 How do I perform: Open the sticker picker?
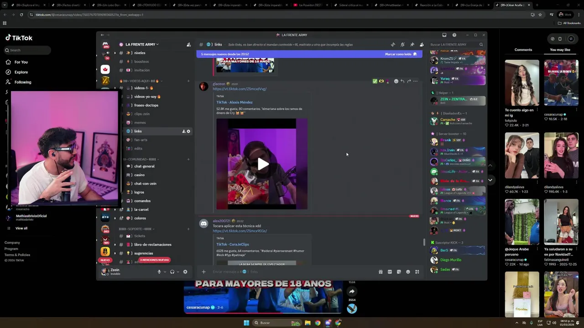pos(399,272)
